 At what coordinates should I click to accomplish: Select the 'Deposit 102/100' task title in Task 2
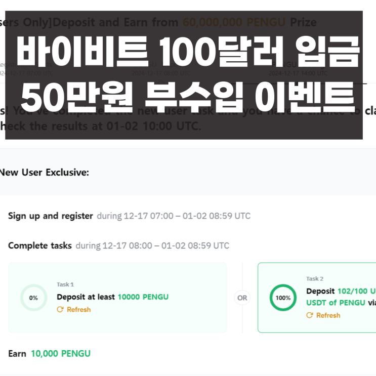(340, 291)
